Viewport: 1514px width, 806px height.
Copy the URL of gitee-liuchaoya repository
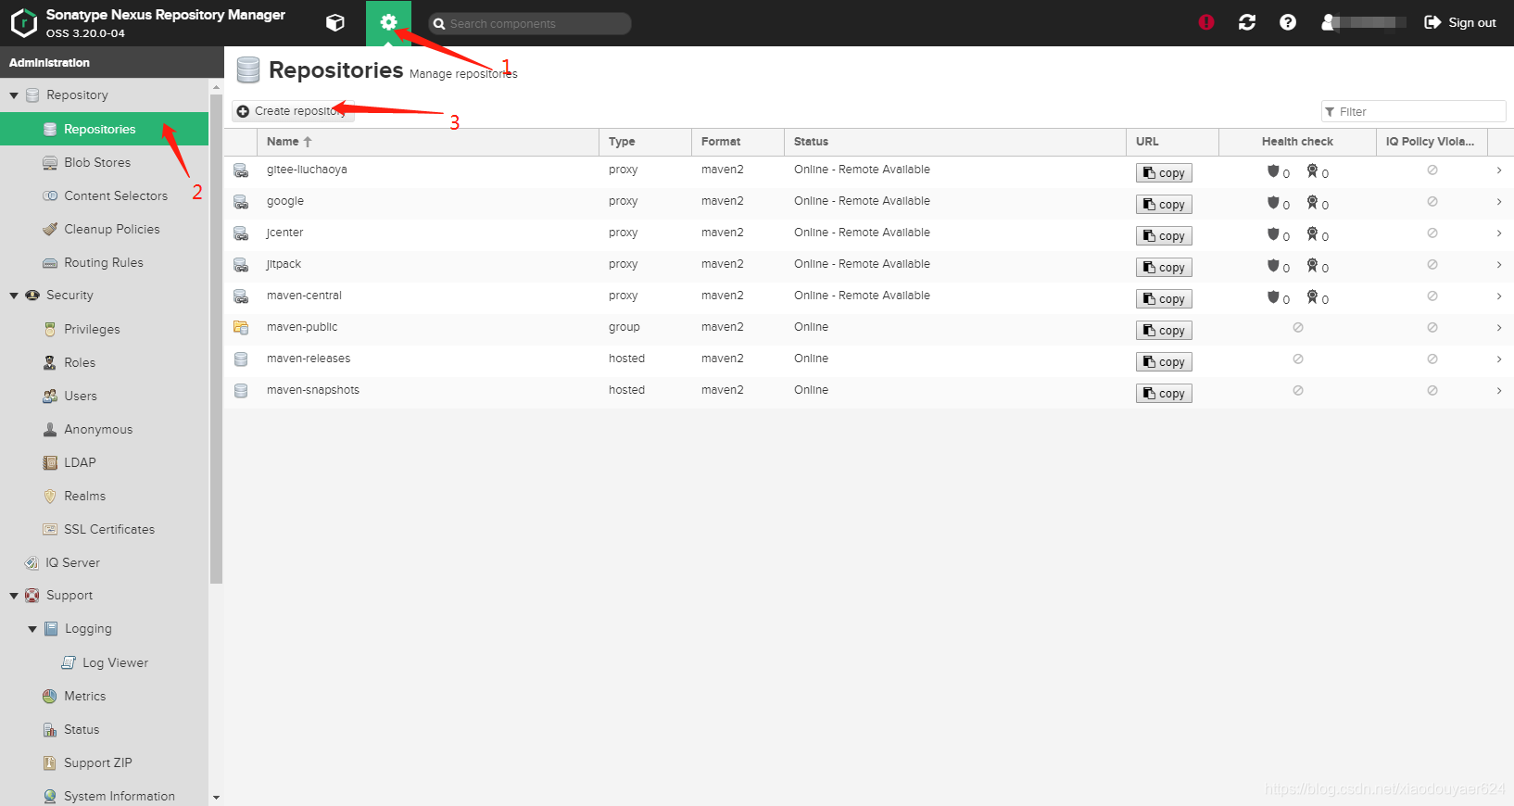click(x=1164, y=173)
